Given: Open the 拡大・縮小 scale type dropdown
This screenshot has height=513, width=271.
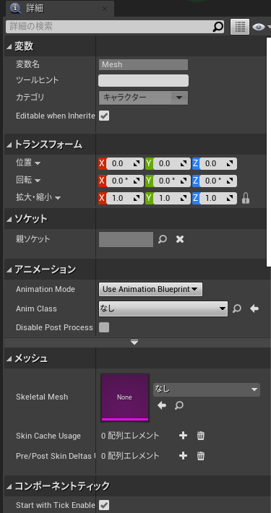Looking at the screenshot, I should point(58,198).
